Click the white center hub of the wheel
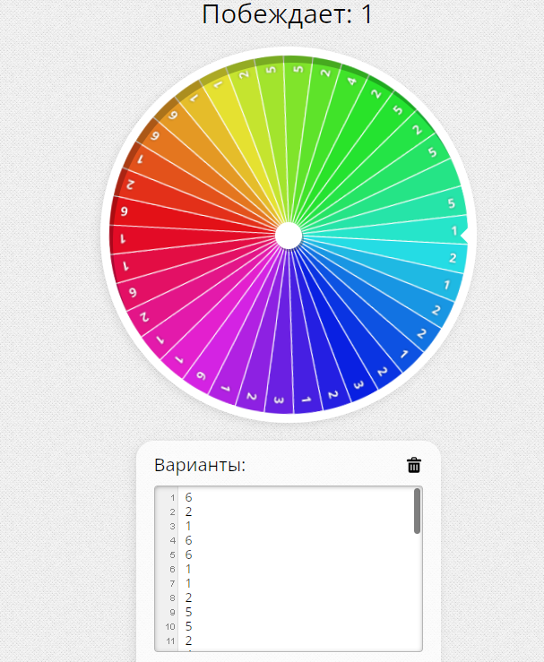This screenshot has width=544, height=662. 289,236
